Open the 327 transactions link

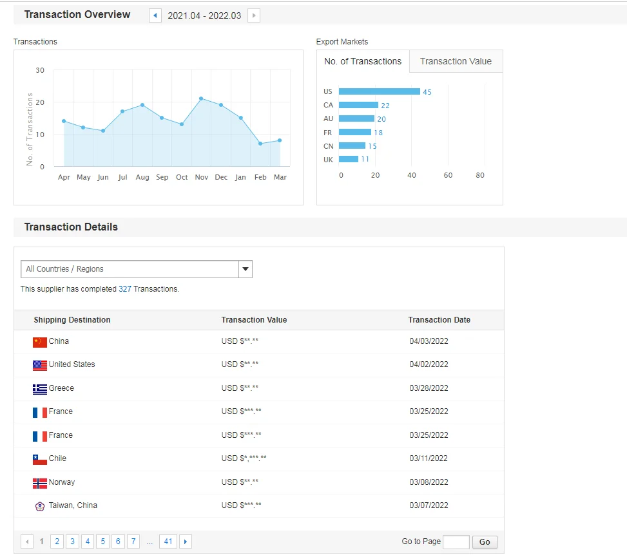(124, 289)
